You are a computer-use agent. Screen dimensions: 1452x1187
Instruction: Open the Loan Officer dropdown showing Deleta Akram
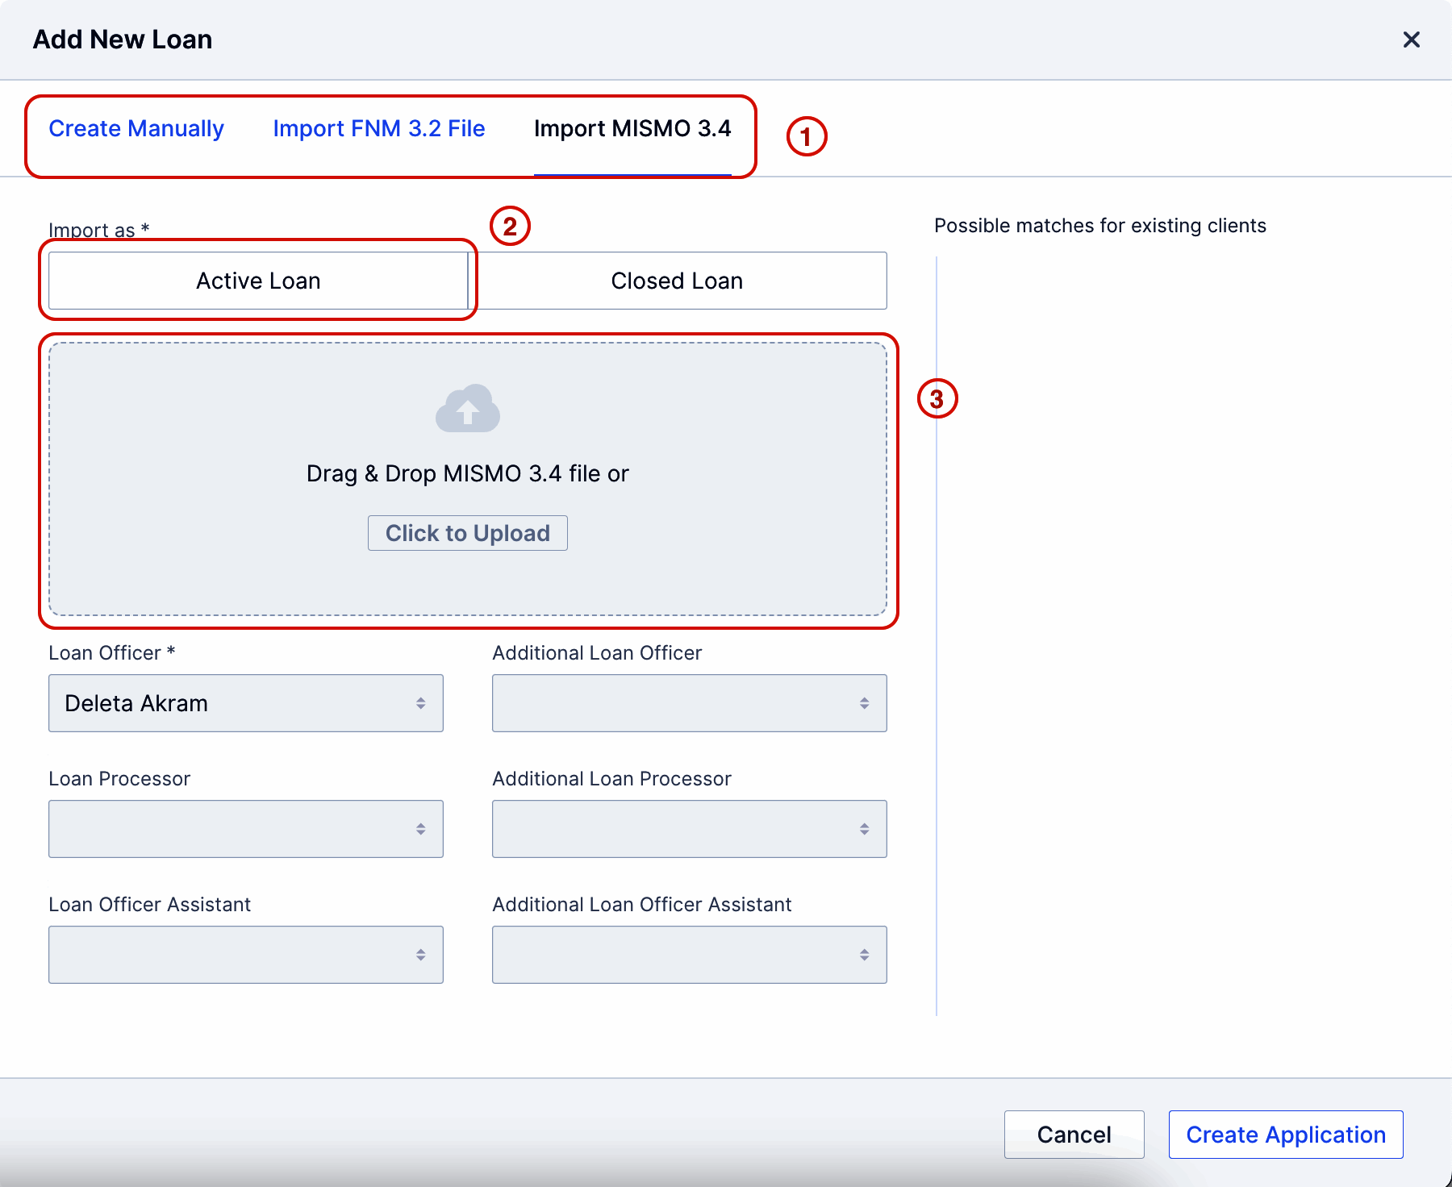click(x=234, y=703)
